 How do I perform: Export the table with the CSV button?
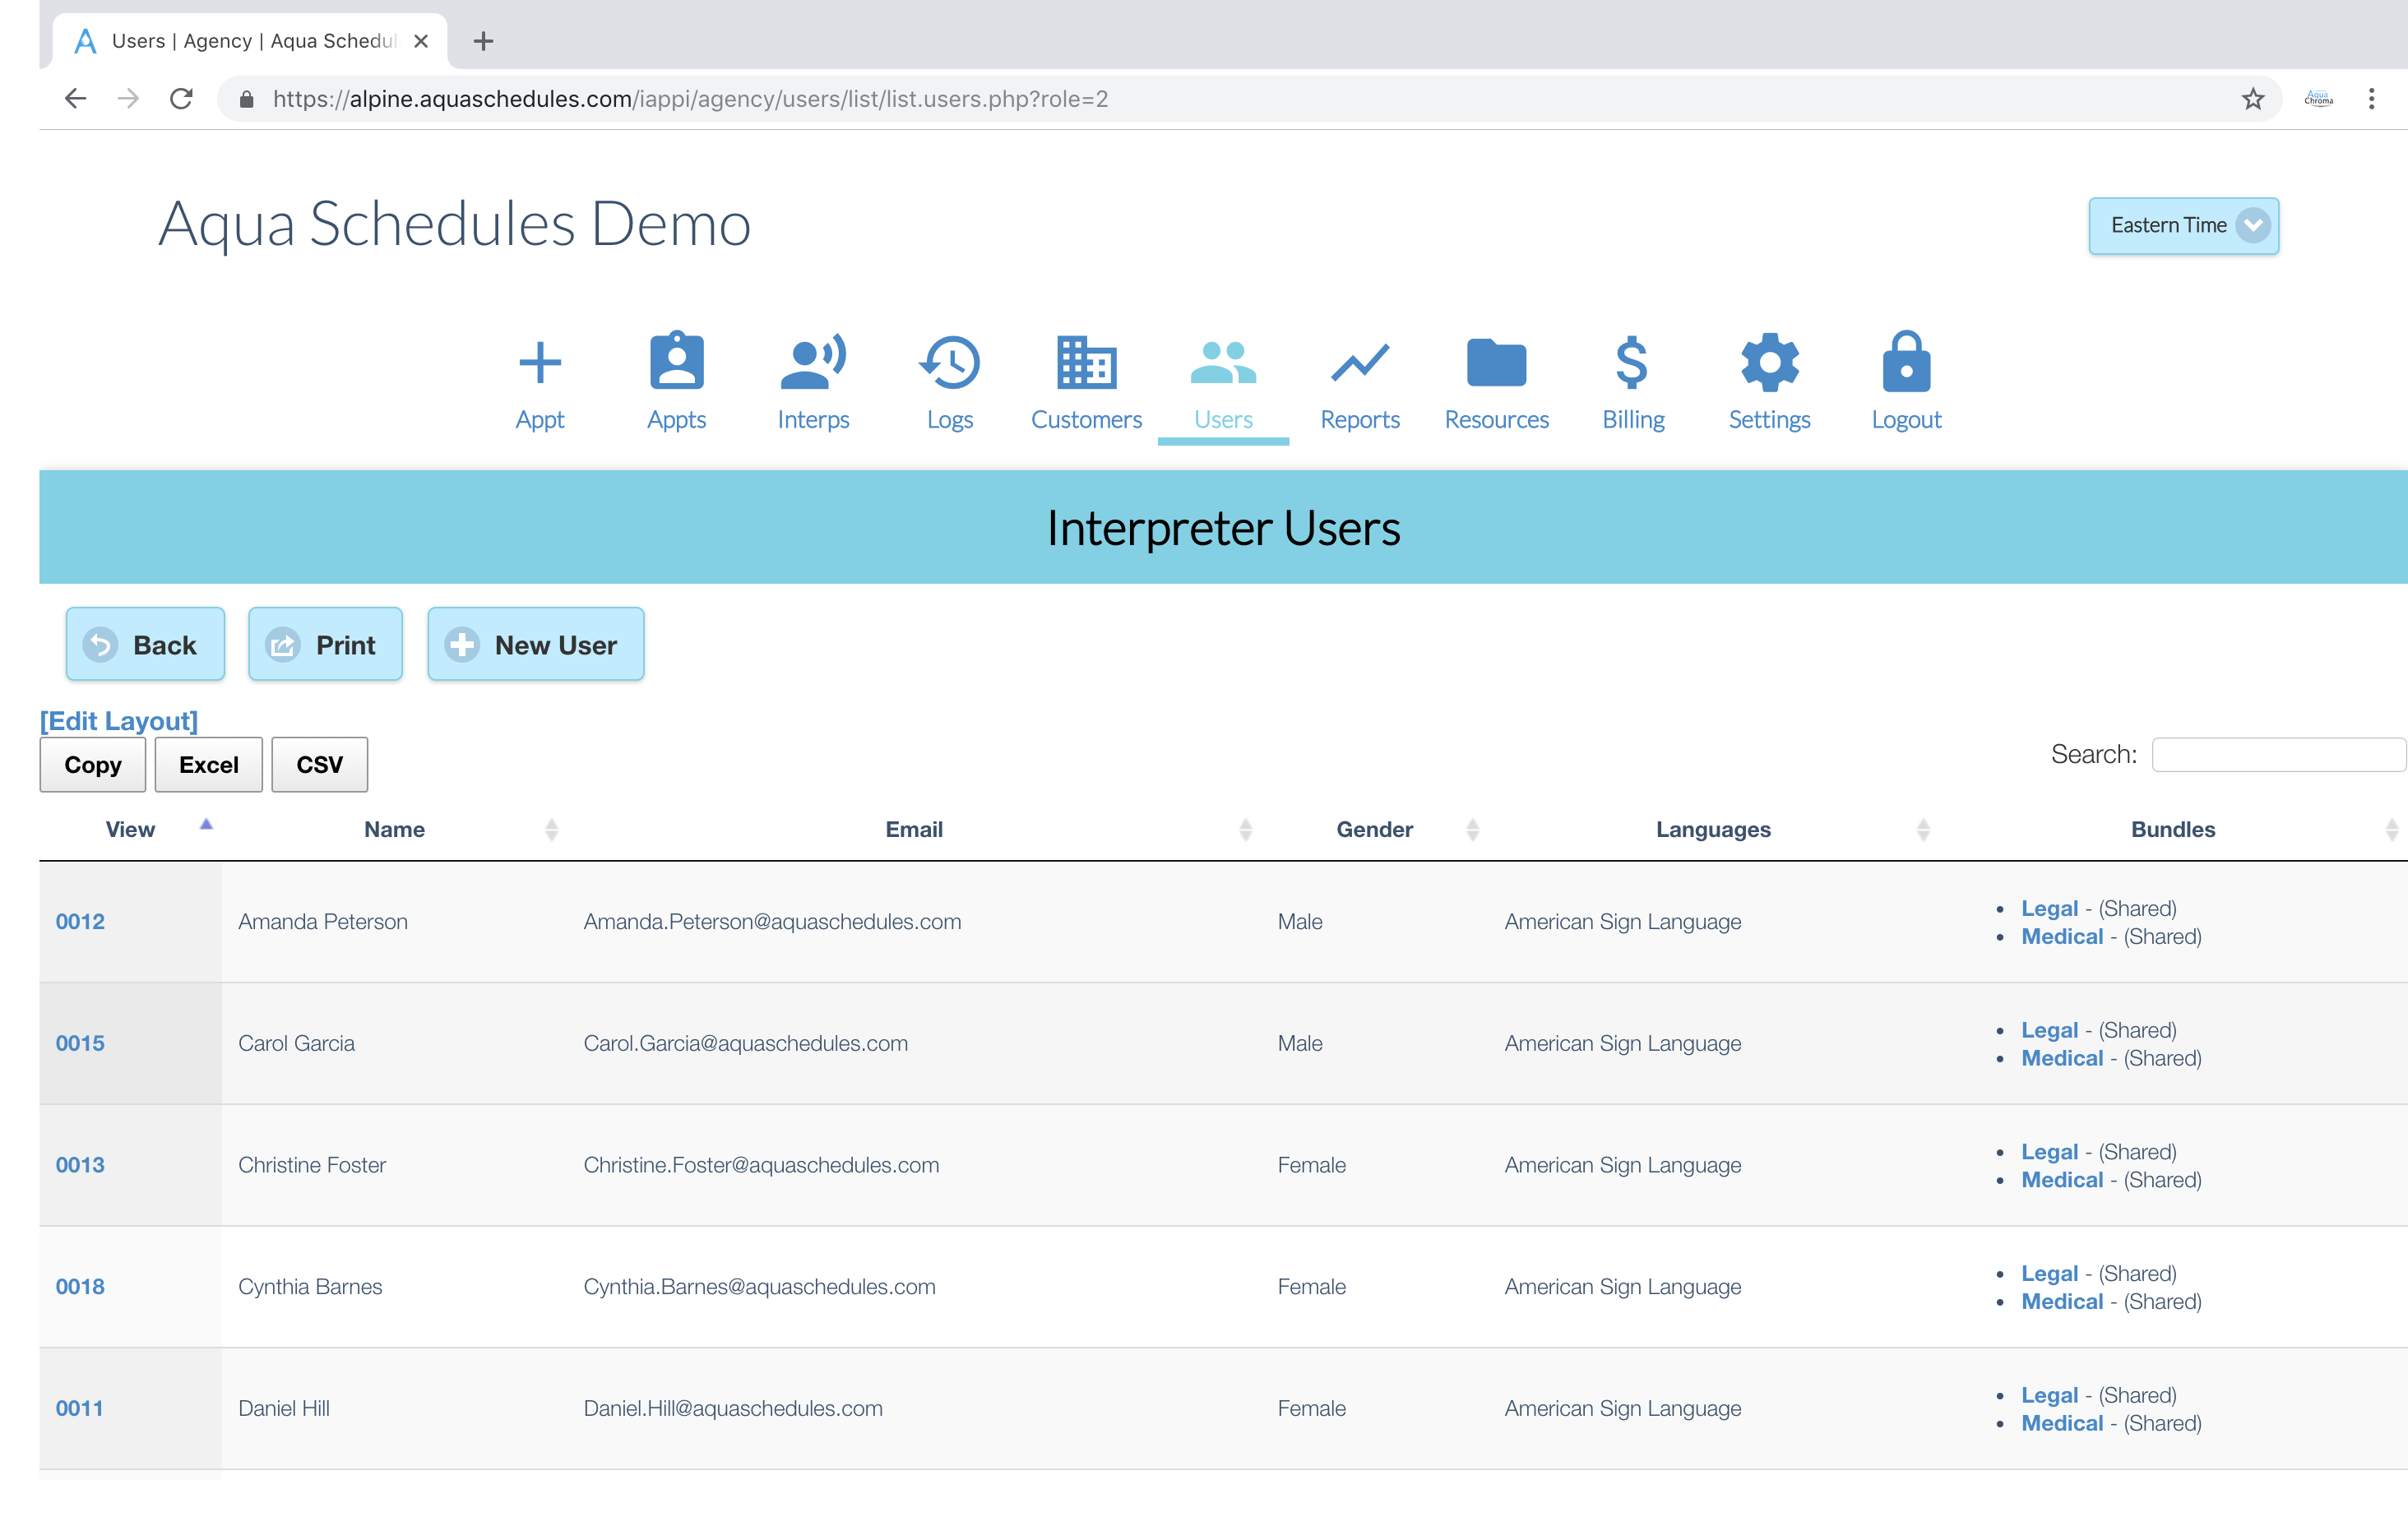[320, 764]
